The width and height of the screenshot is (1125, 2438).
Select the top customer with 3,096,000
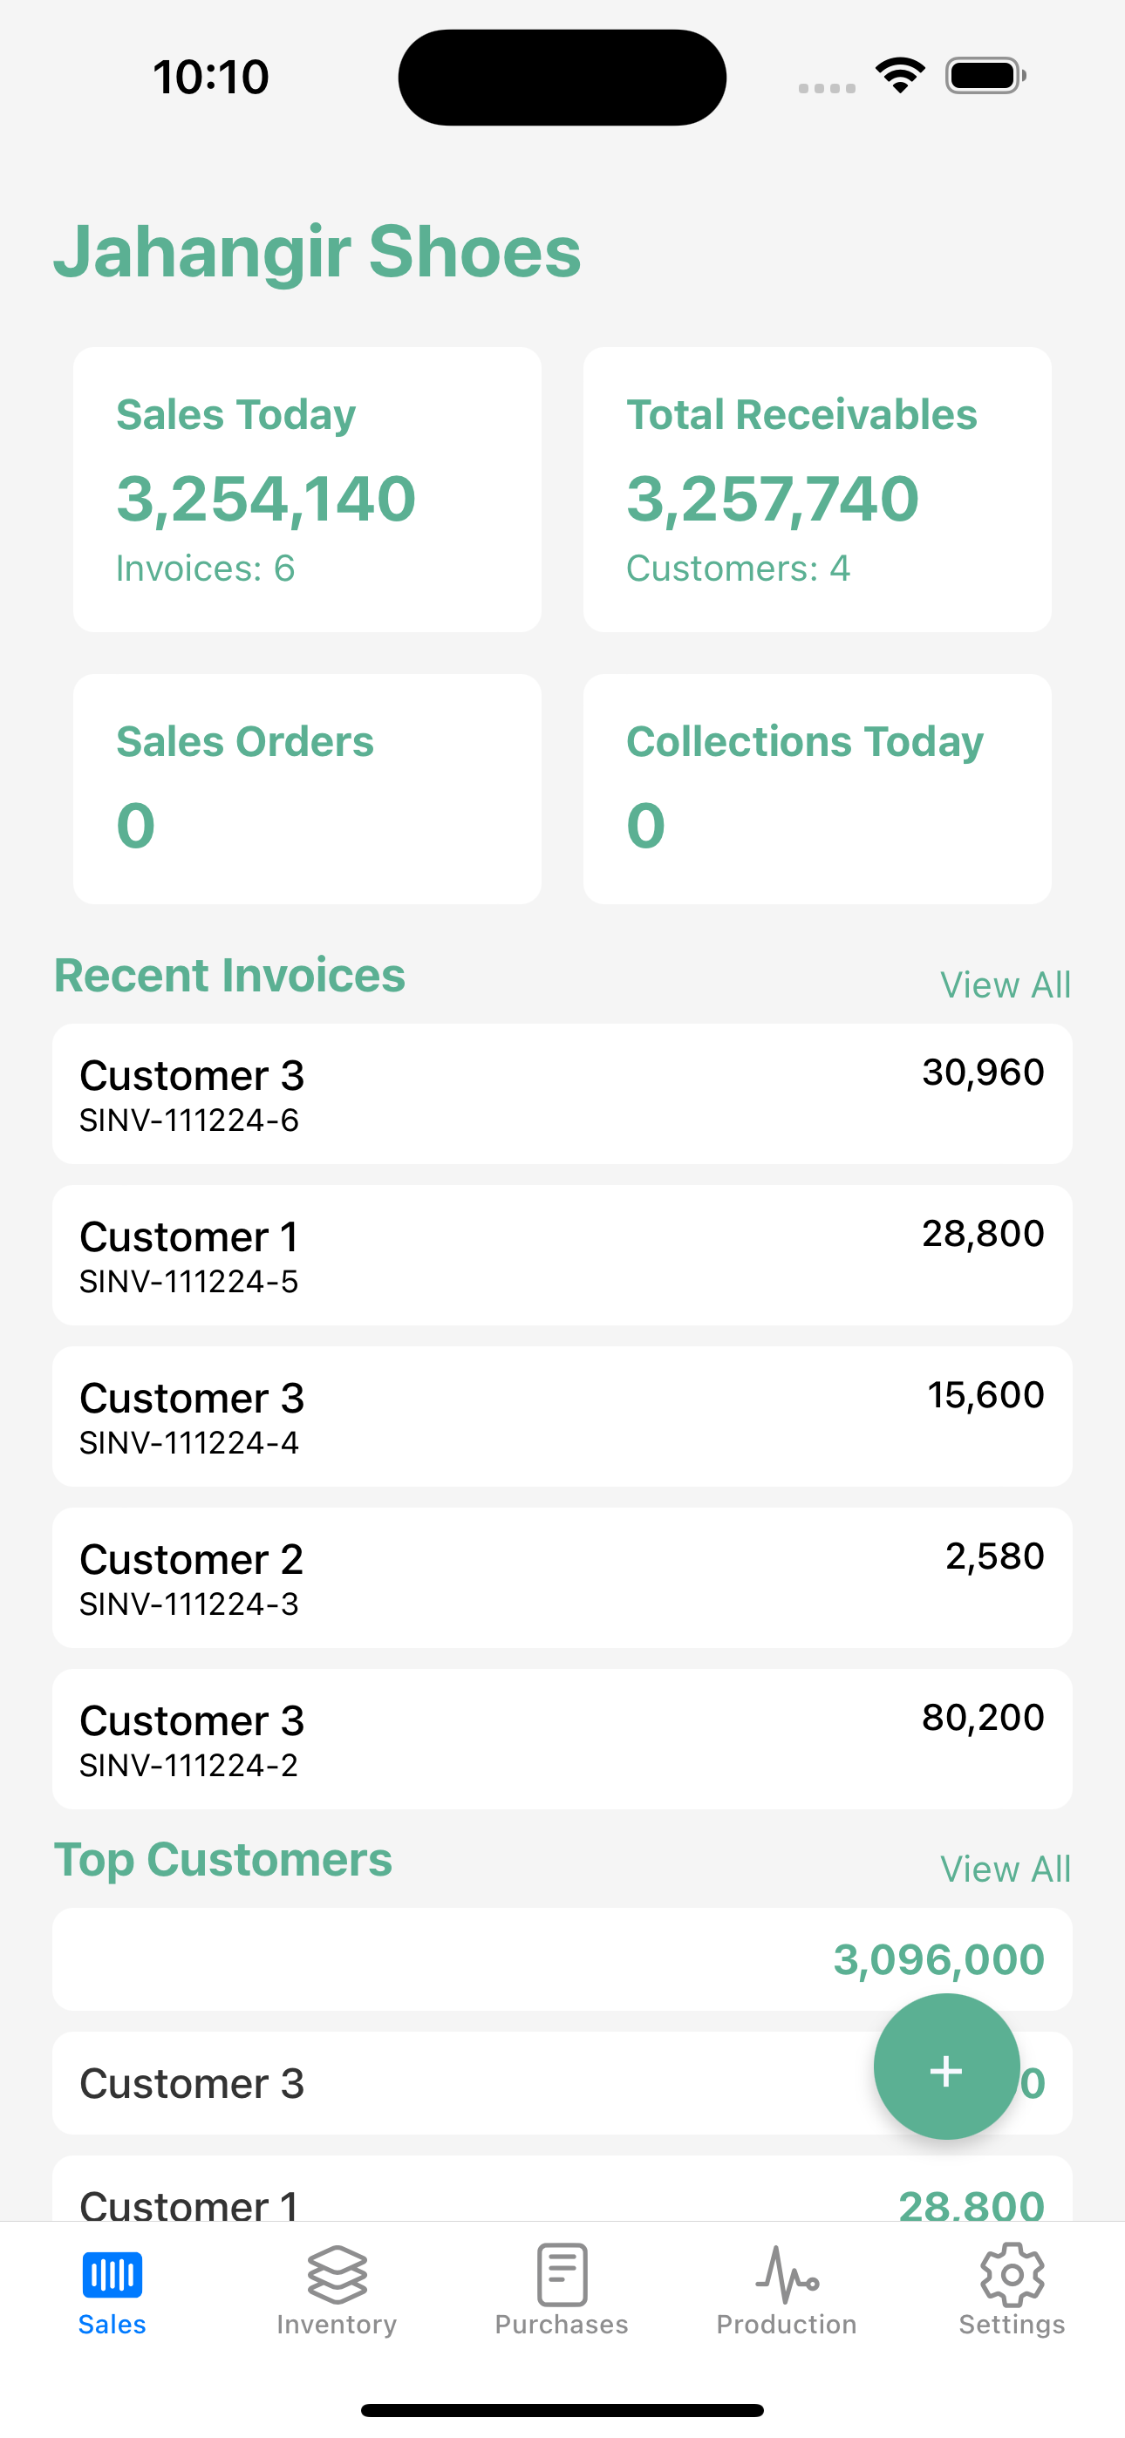coord(562,1960)
